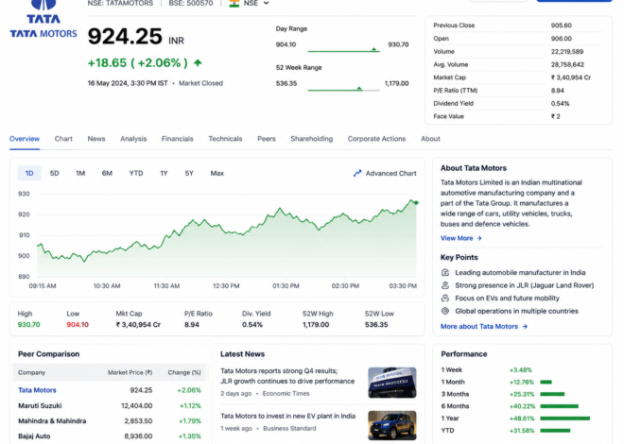Click the green up-arrow beside price change
Screen dimensions: 624x444
coord(198,62)
